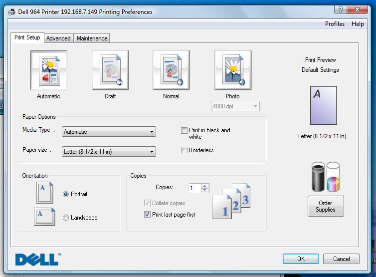This screenshot has width=376, height=277.
Task: Click the OK button
Action: click(x=301, y=259)
